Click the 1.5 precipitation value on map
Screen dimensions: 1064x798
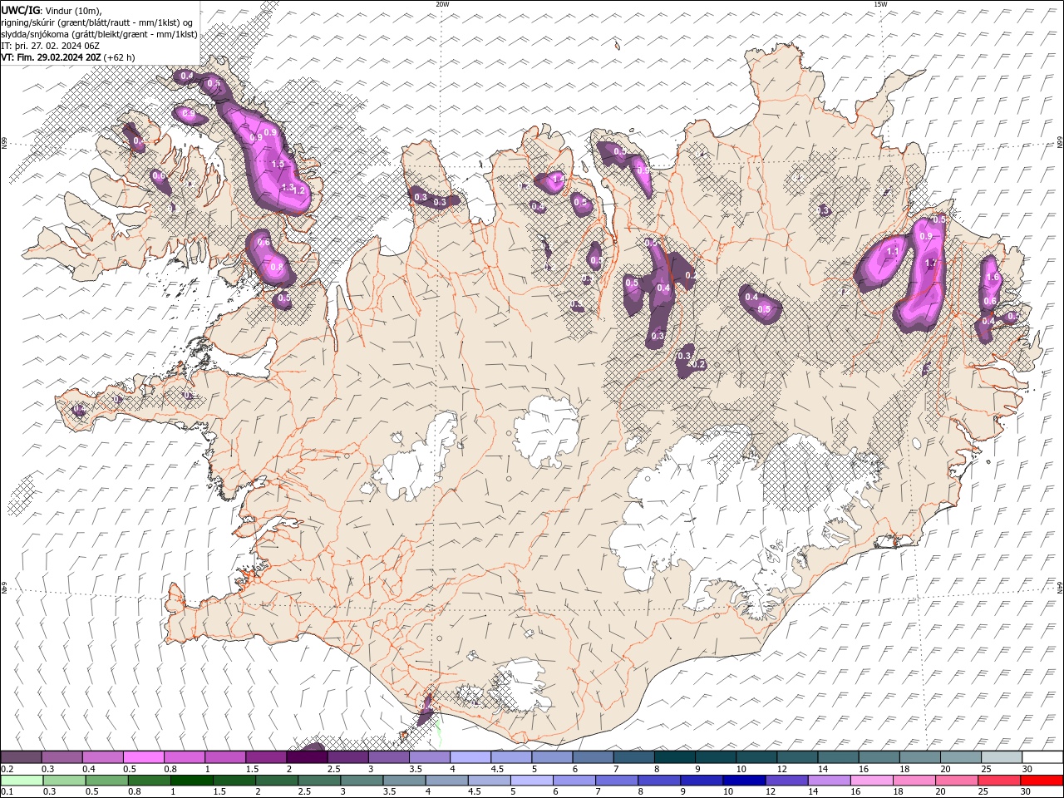click(x=278, y=165)
